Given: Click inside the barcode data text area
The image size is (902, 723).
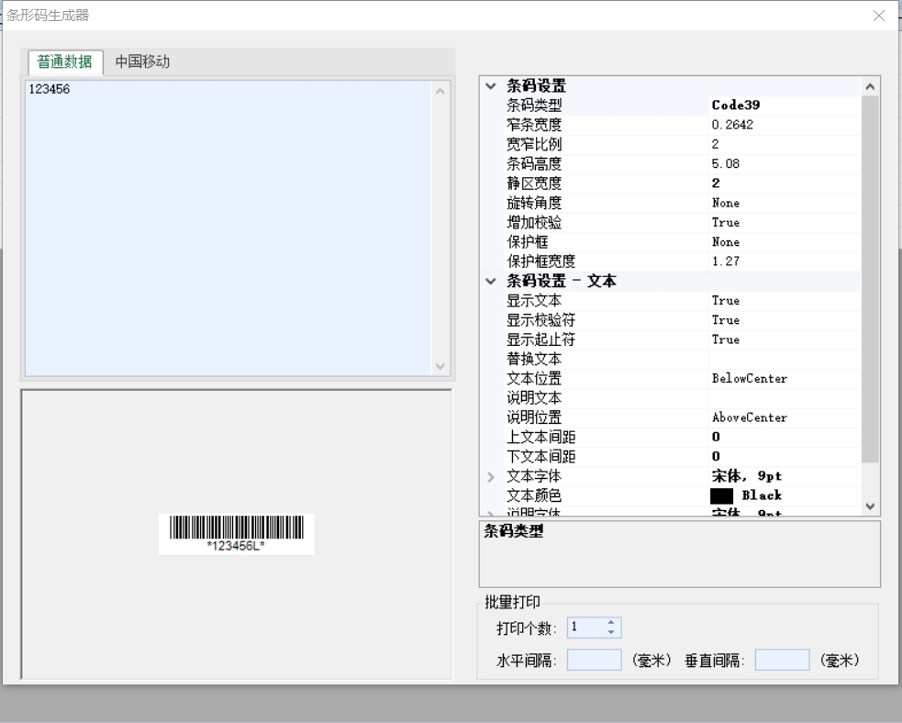Looking at the screenshot, I should pos(228,228).
